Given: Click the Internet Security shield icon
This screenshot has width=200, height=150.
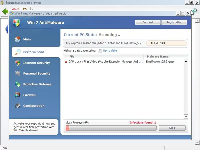Looking at the screenshot, I should 17,63.
